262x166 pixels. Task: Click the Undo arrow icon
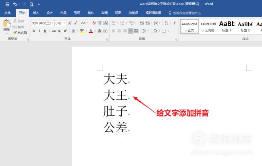(x=15, y=4)
